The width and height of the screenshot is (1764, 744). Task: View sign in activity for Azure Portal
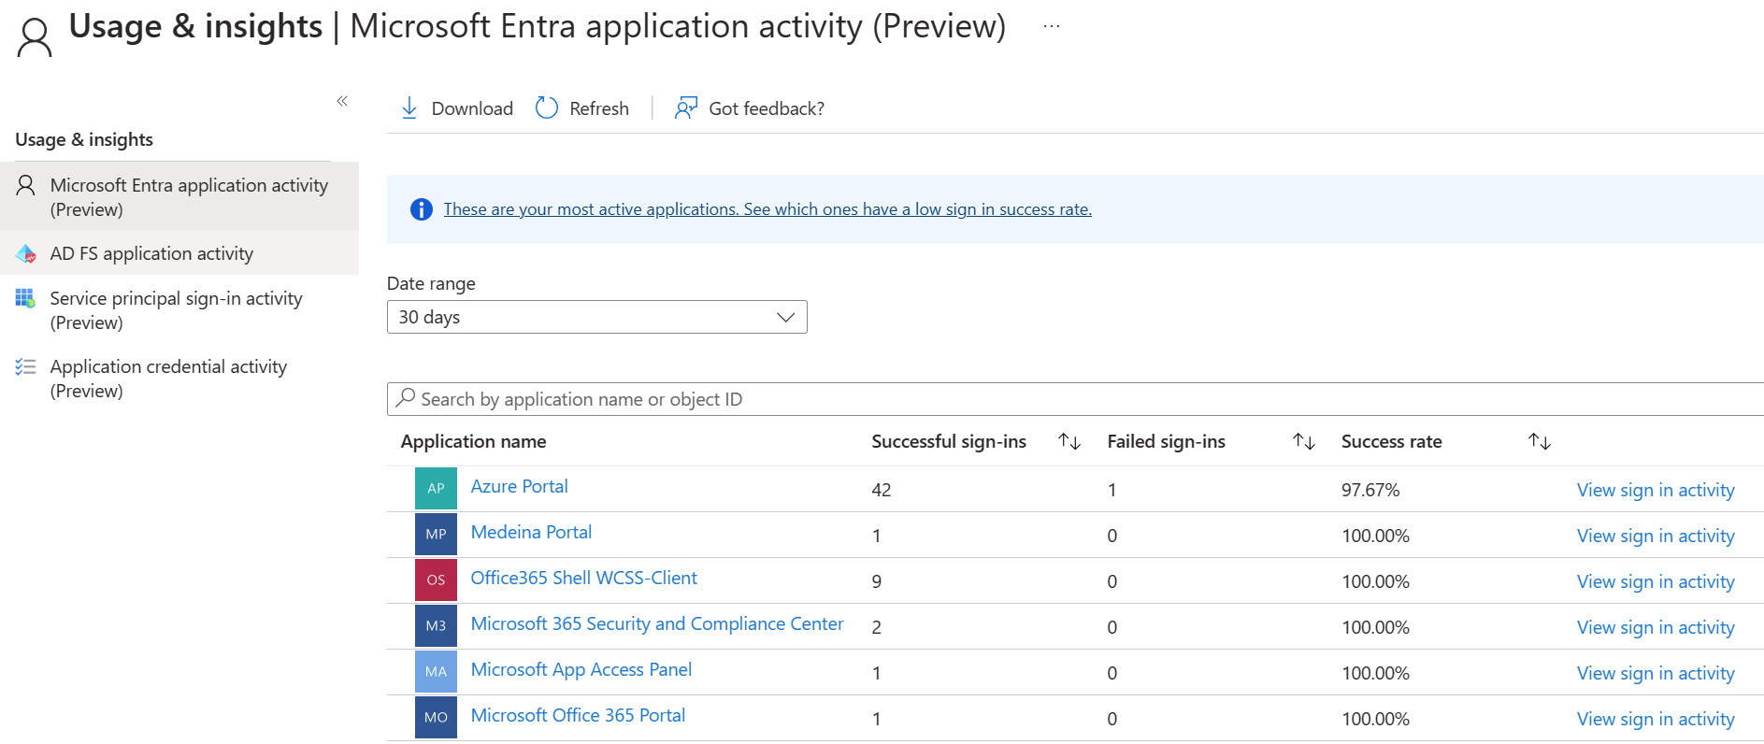coord(1656,490)
